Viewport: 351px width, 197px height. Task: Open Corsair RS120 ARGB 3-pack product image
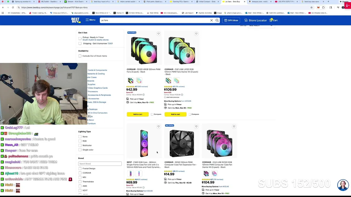pos(144,51)
